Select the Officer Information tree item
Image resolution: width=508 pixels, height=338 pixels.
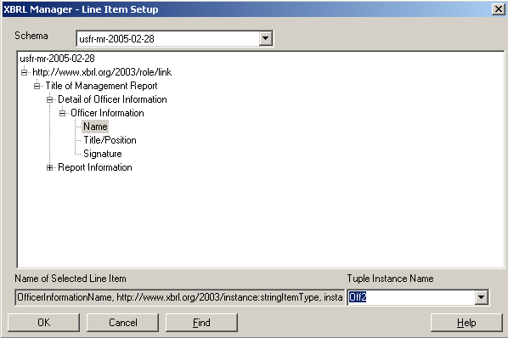click(107, 113)
